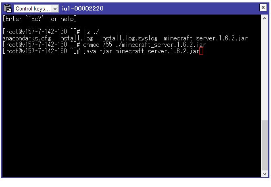Click install.log in the file listing
This screenshot has height=187, width=271.
click(x=75, y=38)
